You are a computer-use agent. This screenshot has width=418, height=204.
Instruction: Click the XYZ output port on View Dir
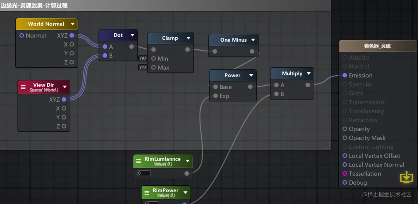tap(64, 99)
